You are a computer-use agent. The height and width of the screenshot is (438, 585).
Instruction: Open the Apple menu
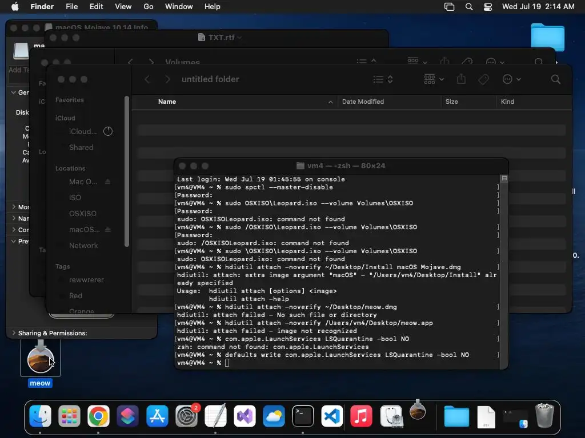coord(15,6)
